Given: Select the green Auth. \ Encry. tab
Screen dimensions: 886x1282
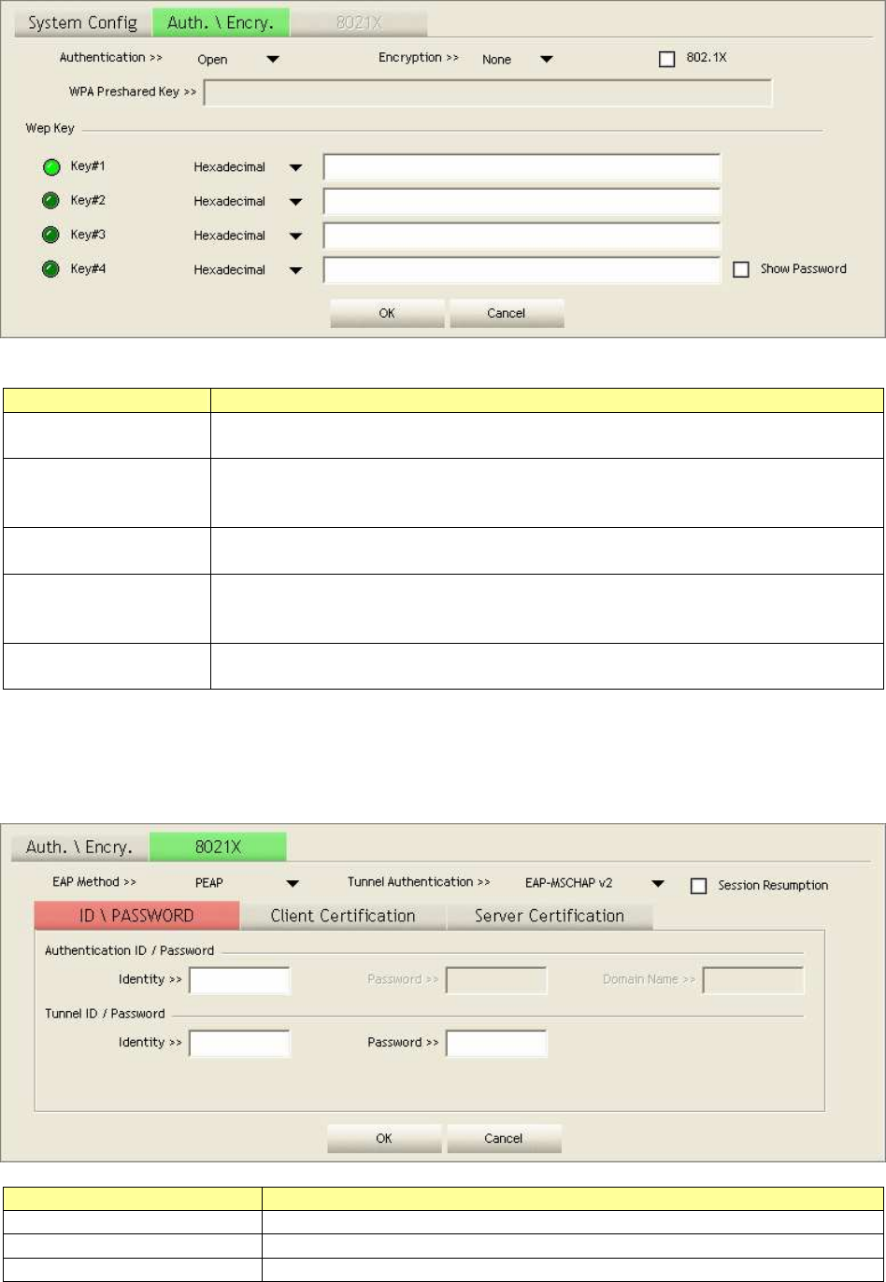Looking at the screenshot, I should click(221, 22).
